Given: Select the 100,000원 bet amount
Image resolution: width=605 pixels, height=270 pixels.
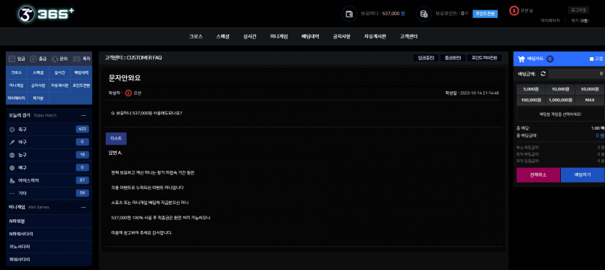Looking at the screenshot, I should (x=531, y=100).
